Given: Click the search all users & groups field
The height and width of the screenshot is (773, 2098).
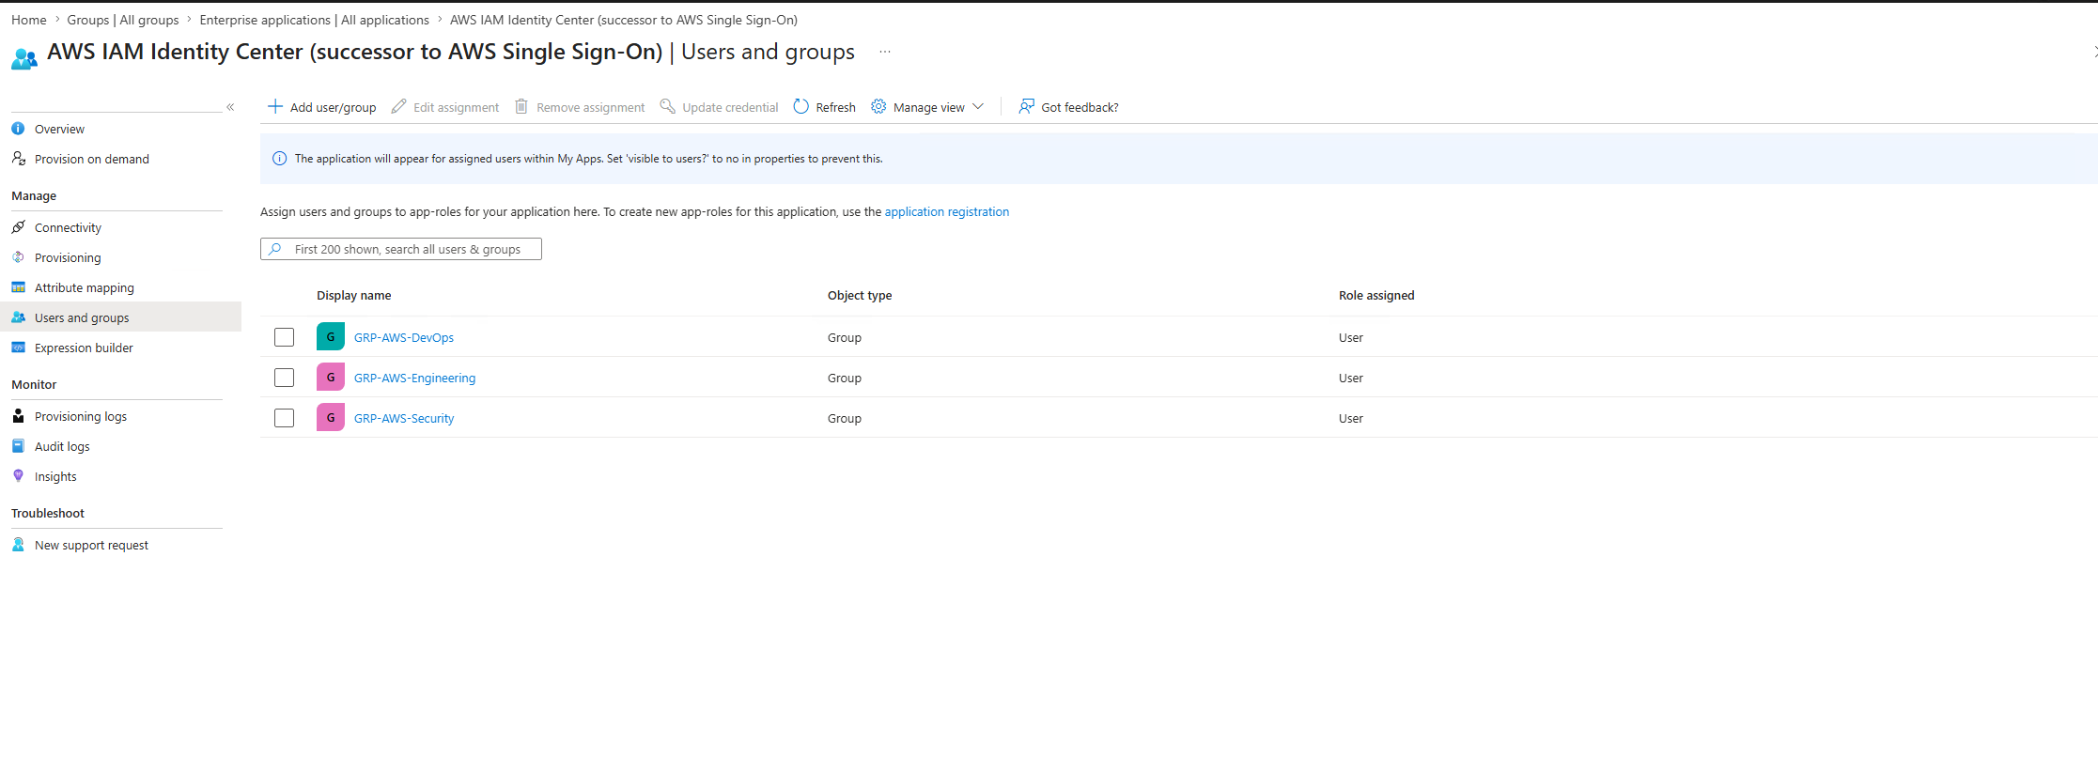Looking at the screenshot, I should (401, 249).
